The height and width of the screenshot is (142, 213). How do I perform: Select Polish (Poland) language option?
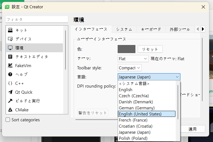tap(147, 138)
